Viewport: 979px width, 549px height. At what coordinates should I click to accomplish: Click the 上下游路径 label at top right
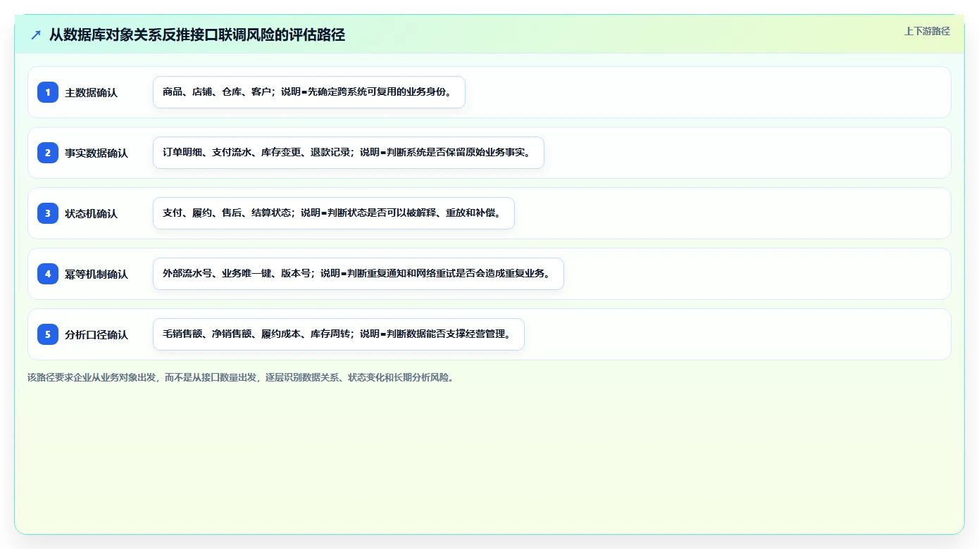click(927, 32)
